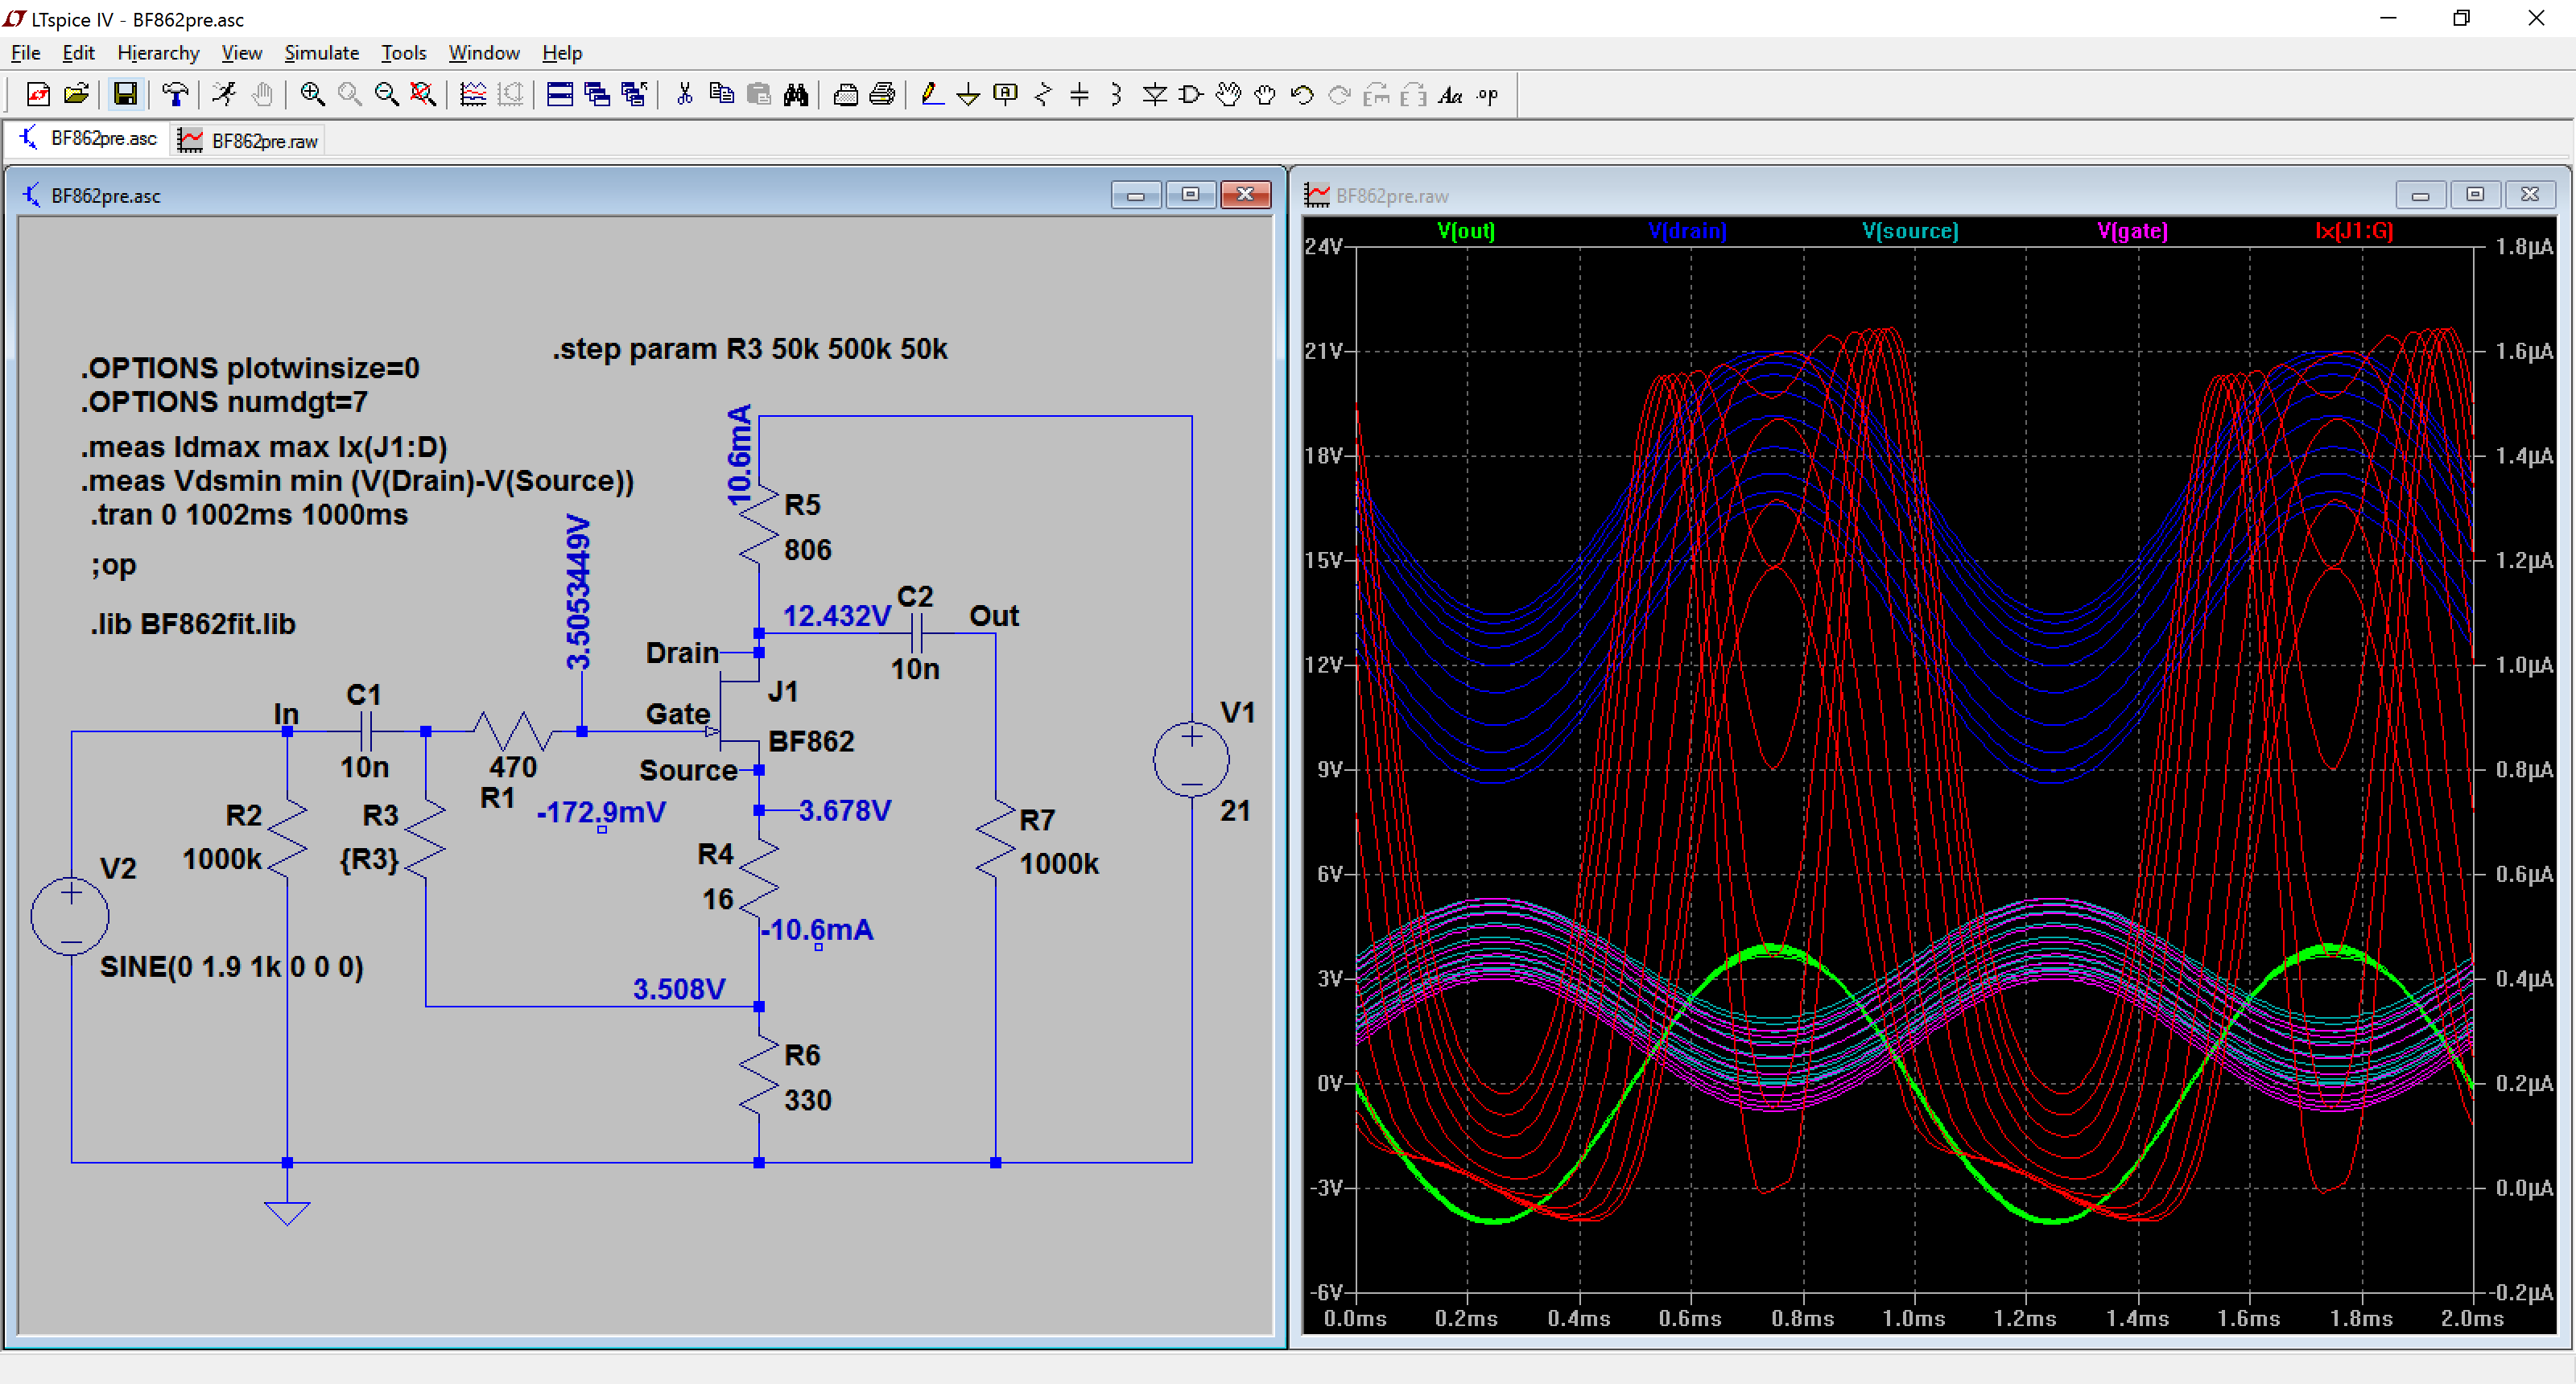Click the Ix(J1:G) trace label
The image size is (2576, 1384).
coord(2354,231)
